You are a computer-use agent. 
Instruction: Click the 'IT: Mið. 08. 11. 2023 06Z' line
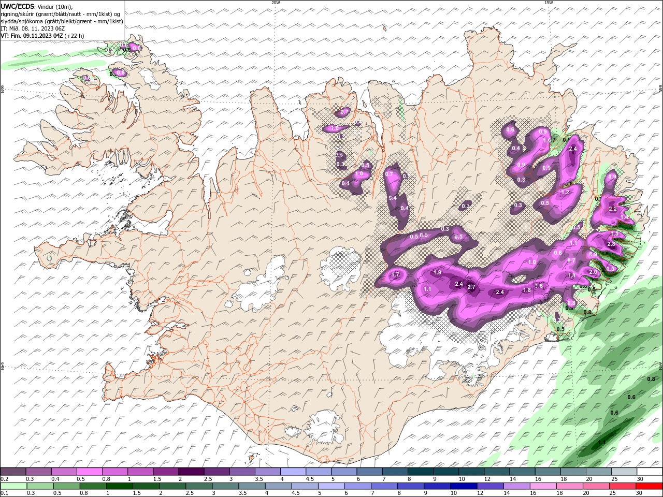pos(32,28)
